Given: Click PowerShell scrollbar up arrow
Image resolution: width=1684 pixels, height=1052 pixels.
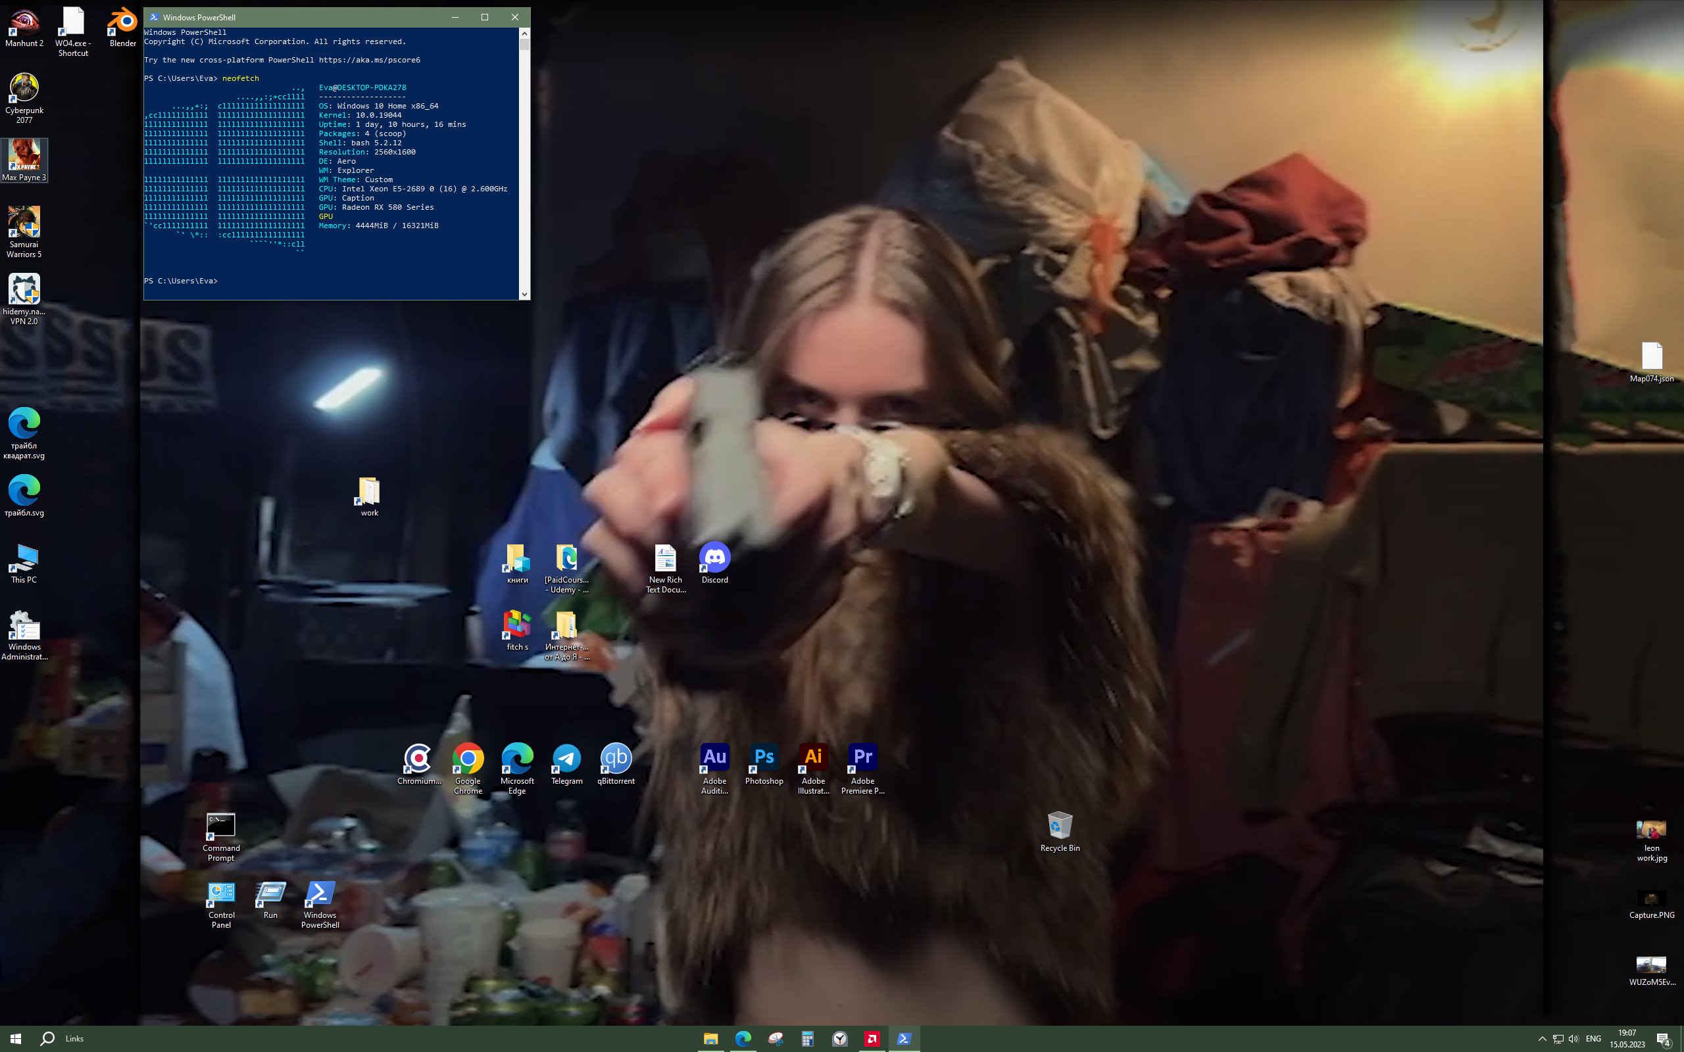Looking at the screenshot, I should [x=524, y=33].
